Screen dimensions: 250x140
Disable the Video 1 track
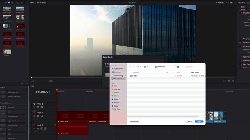[42, 116]
